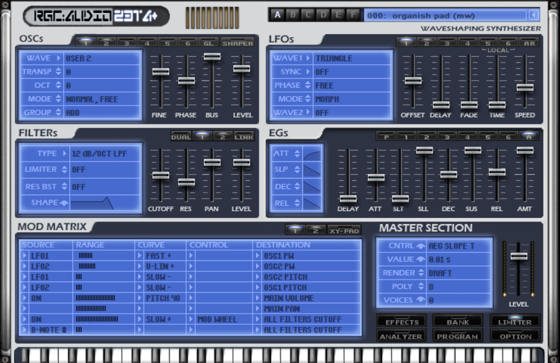The width and height of the screenshot is (560, 363).
Task: Select bank F button
Action: coord(353,15)
